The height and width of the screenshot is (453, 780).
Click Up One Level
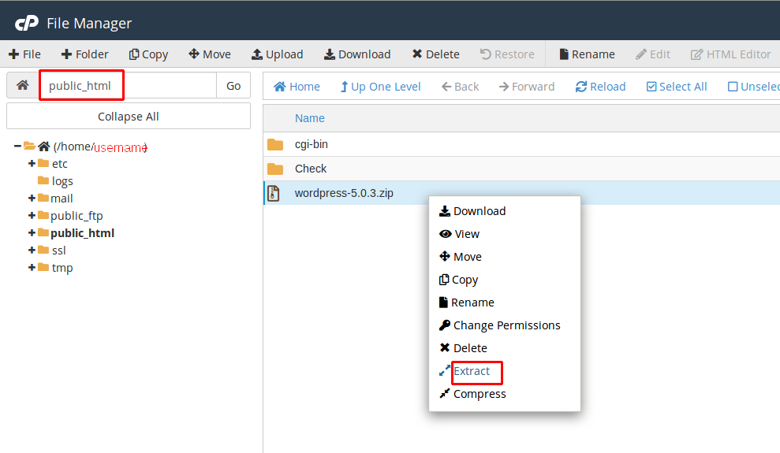[x=381, y=87]
